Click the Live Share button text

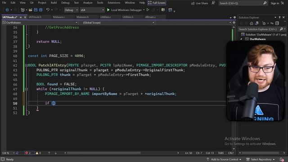tap(202, 3)
